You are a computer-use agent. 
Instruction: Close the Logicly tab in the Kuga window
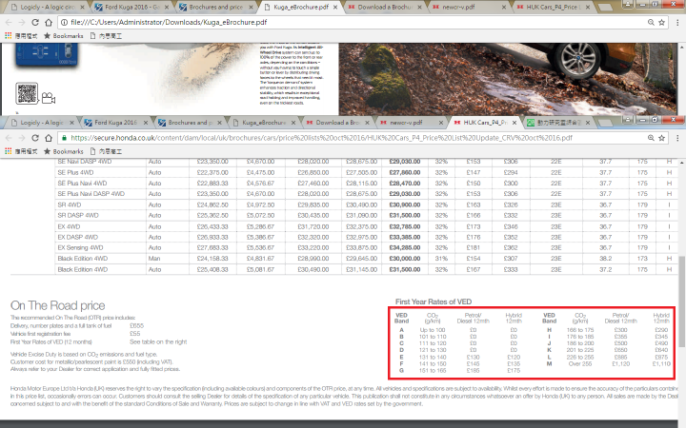pos(81,7)
